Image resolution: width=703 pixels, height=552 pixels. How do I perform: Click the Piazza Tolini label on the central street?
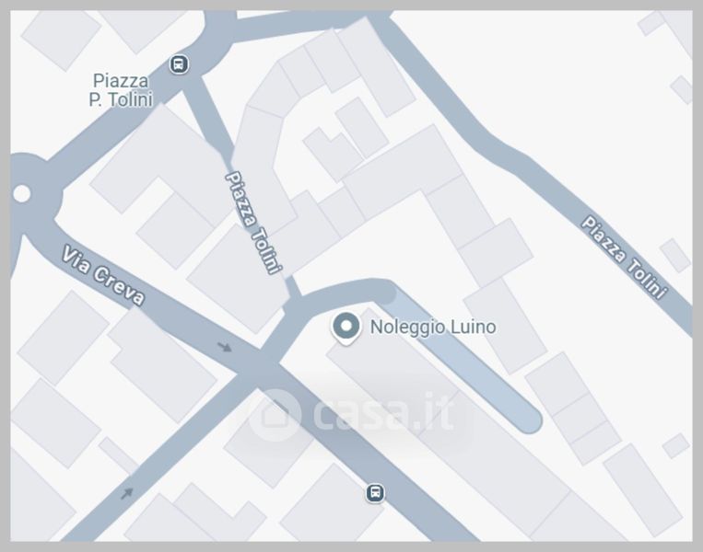click(253, 222)
